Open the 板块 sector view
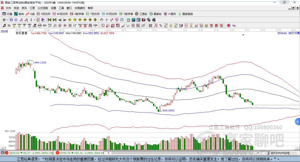The image size is (300, 162). pos(19,14)
